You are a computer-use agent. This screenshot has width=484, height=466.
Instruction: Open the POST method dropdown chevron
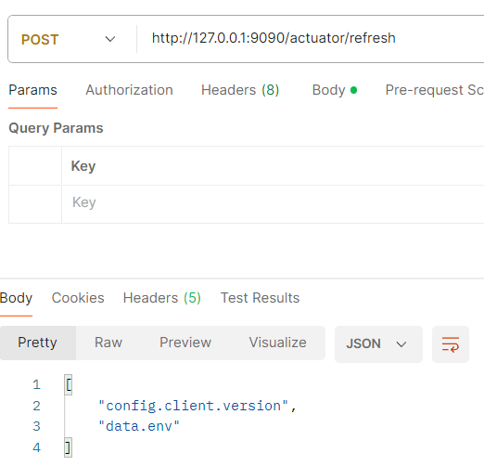pyautogui.click(x=110, y=39)
